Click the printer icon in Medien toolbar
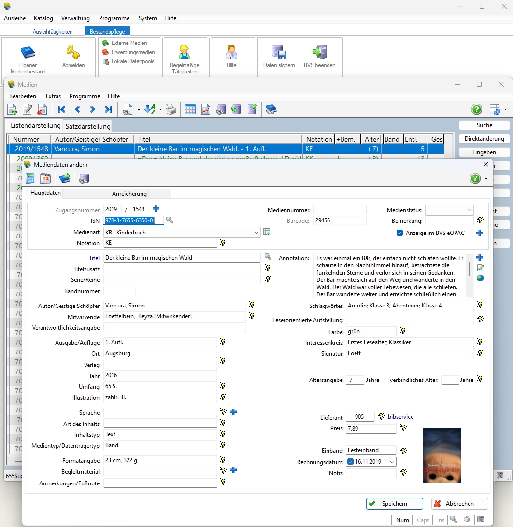The width and height of the screenshot is (513, 527). click(171, 110)
